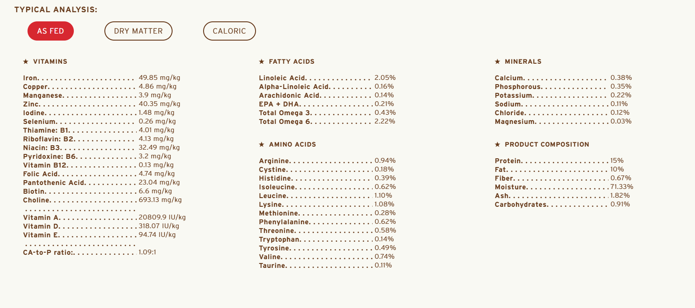This screenshot has height=308, width=695.
Task: Click the Linoleic Acid row label
Action: tap(283, 78)
